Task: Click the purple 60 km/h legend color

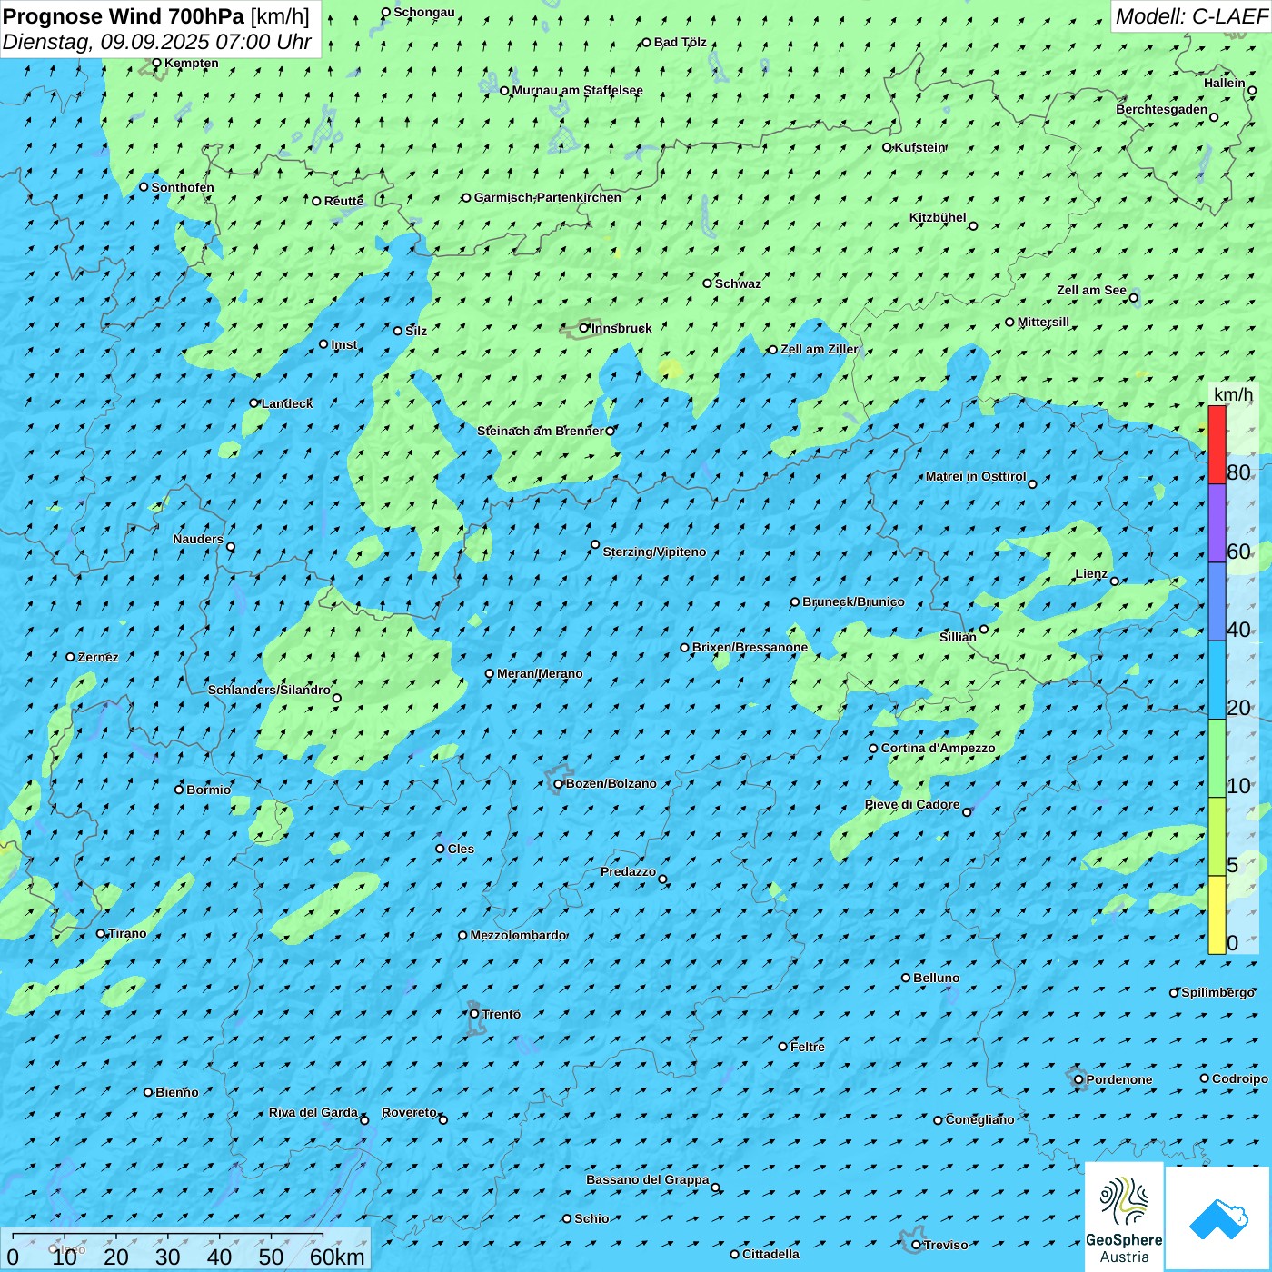Action: coord(1217,523)
